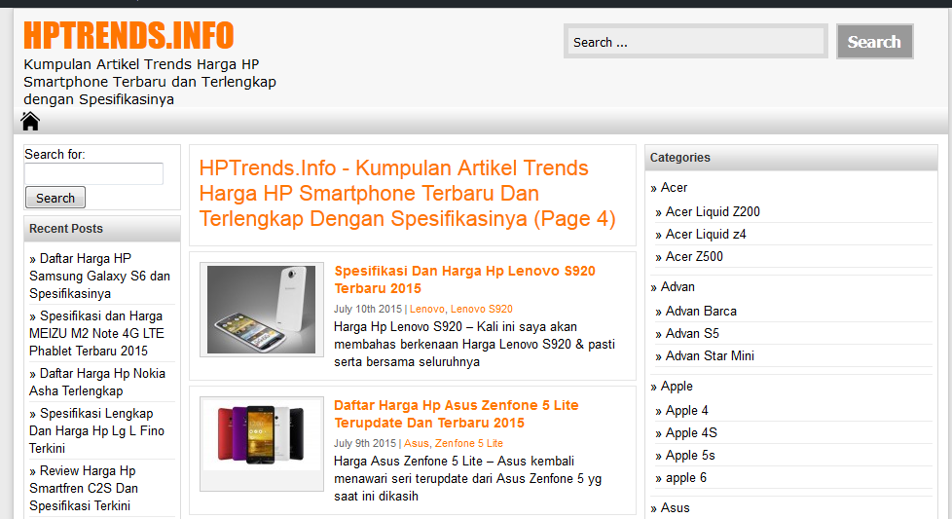This screenshot has height=519, width=952.
Task: Open the Advan Barca category
Action: click(701, 312)
